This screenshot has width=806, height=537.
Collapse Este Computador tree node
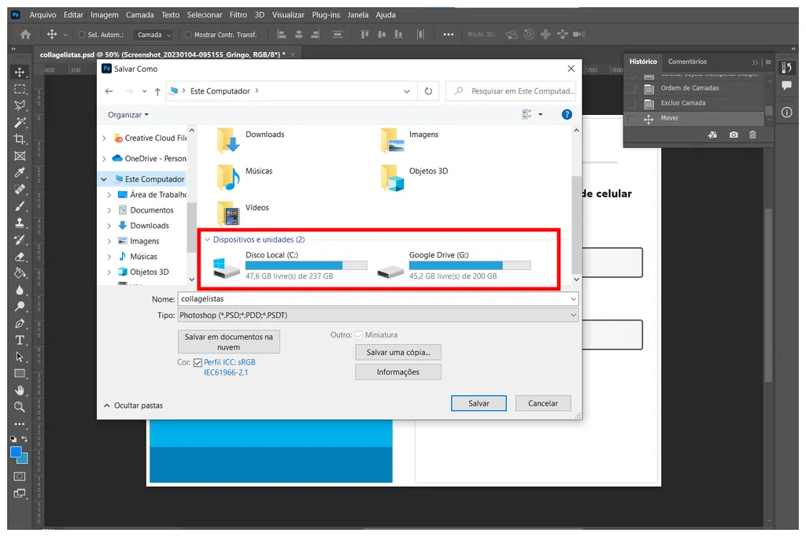click(x=104, y=179)
